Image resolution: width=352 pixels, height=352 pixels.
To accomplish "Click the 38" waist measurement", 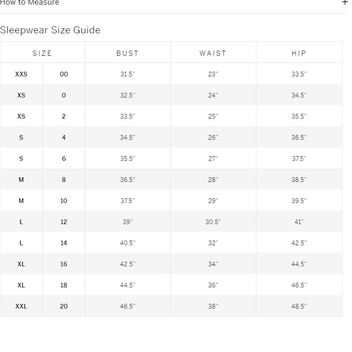I will pos(213,306).
